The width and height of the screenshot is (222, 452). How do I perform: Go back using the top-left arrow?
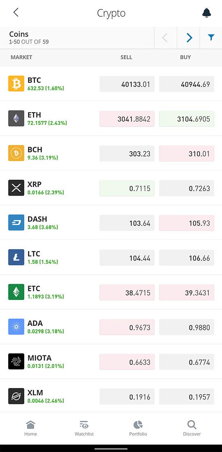tap(16, 12)
